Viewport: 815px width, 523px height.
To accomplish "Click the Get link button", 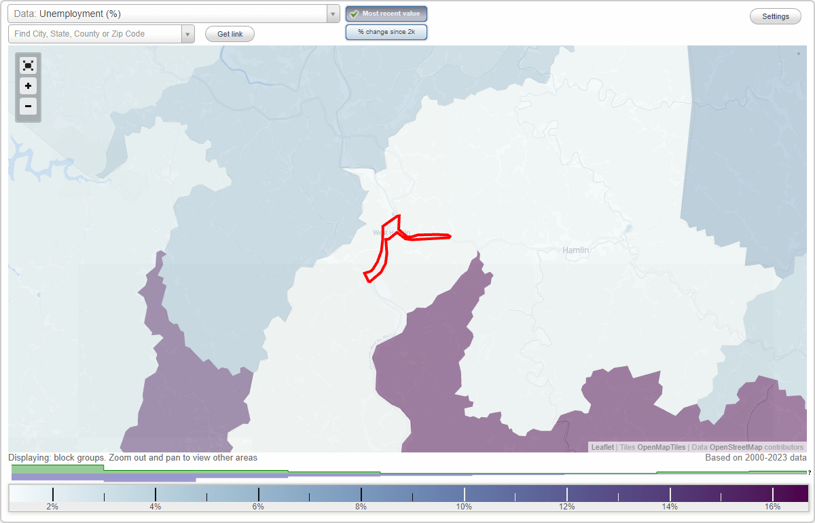I will (229, 34).
